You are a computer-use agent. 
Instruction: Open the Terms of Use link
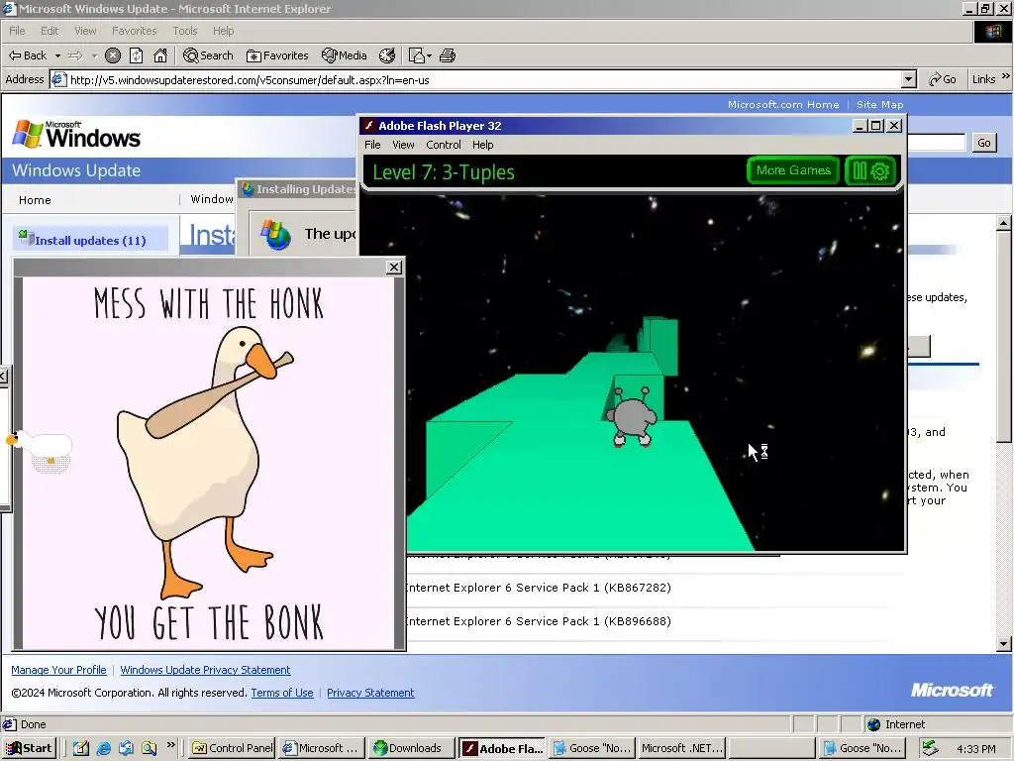[282, 693]
